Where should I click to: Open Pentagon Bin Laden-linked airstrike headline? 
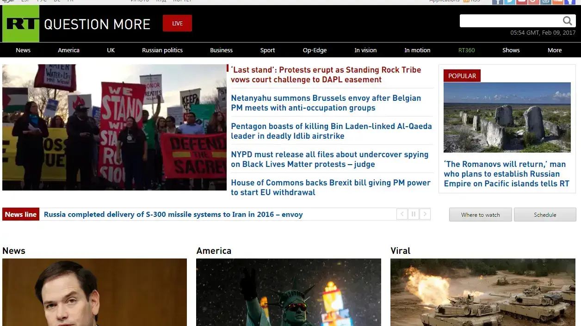[x=331, y=131]
